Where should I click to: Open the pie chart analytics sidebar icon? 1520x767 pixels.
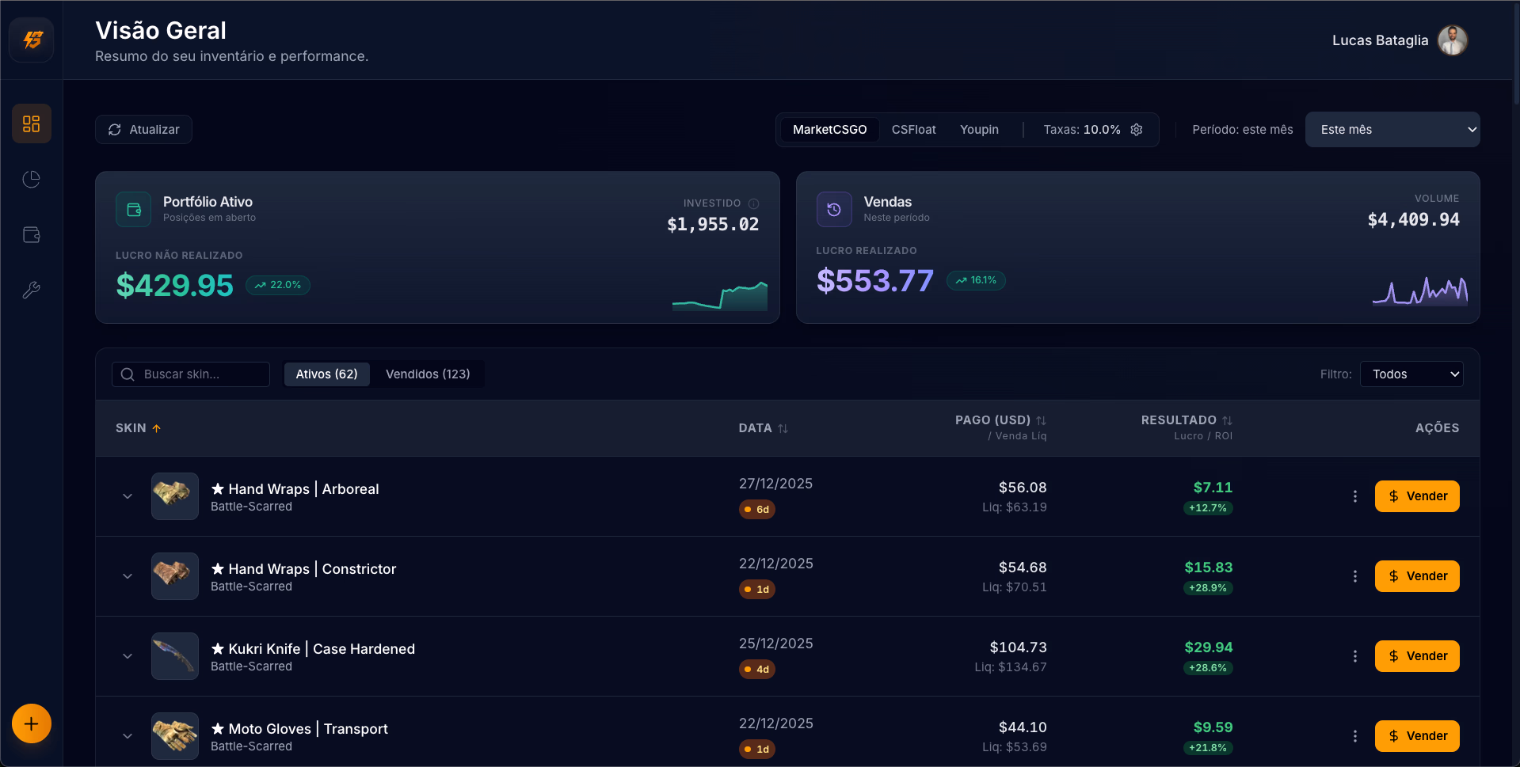(32, 180)
